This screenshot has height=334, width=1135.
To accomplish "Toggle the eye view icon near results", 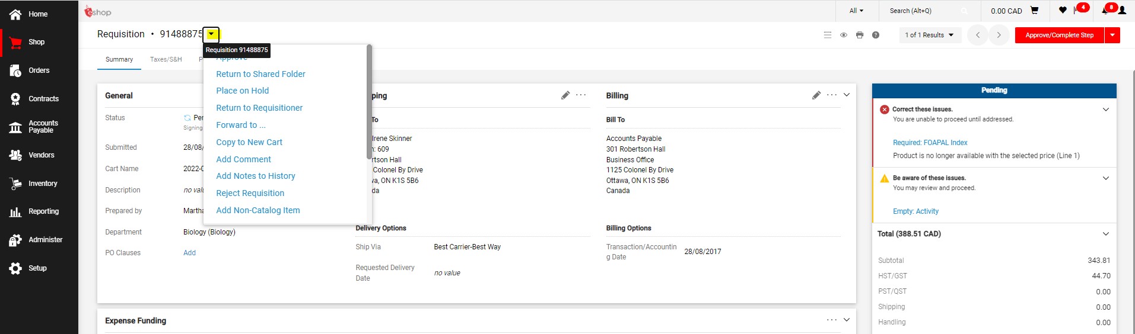I will click(x=843, y=35).
